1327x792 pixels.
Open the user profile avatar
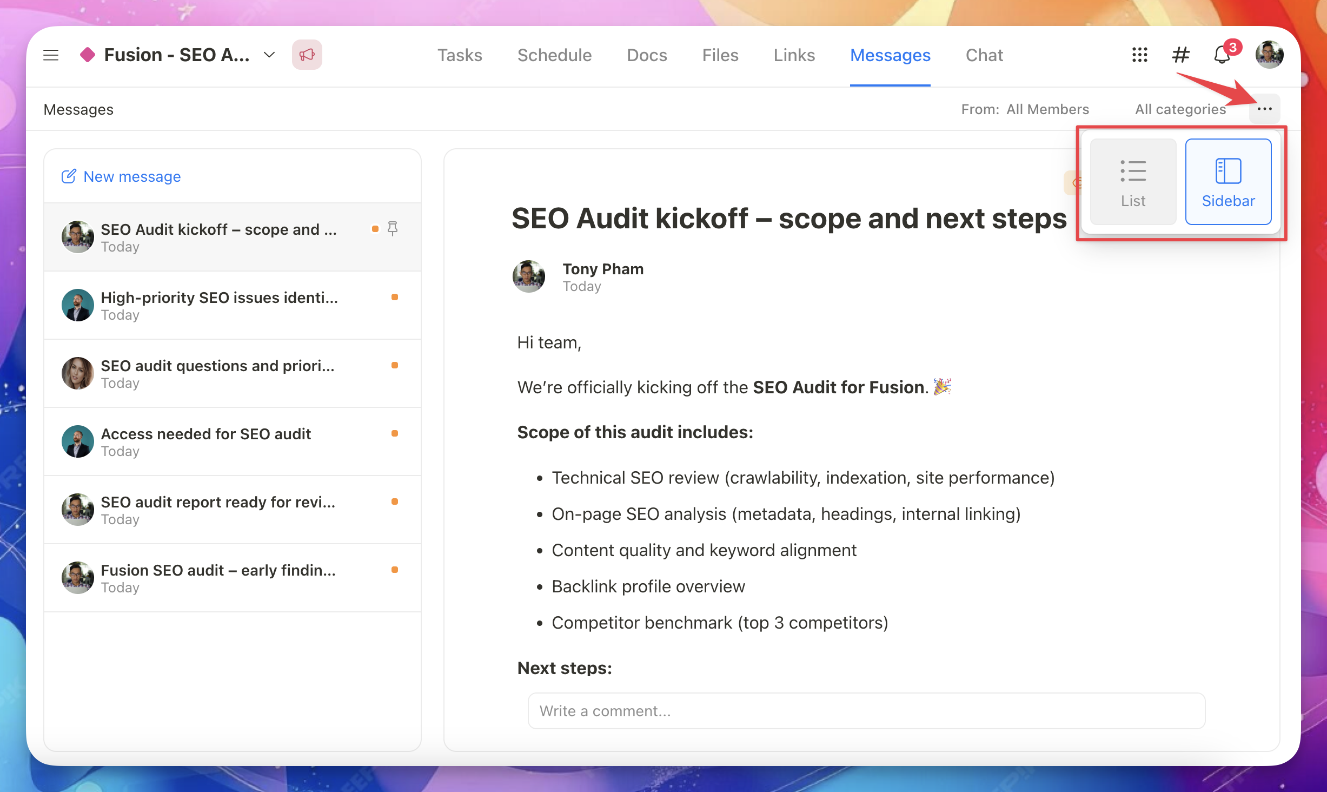(1269, 55)
